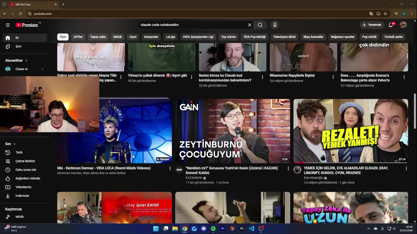Image resolution: width=417 pixels, height=234 pixels.
Task: Select the Bağımsız oyunlar chip
Action: pos(343,37)
